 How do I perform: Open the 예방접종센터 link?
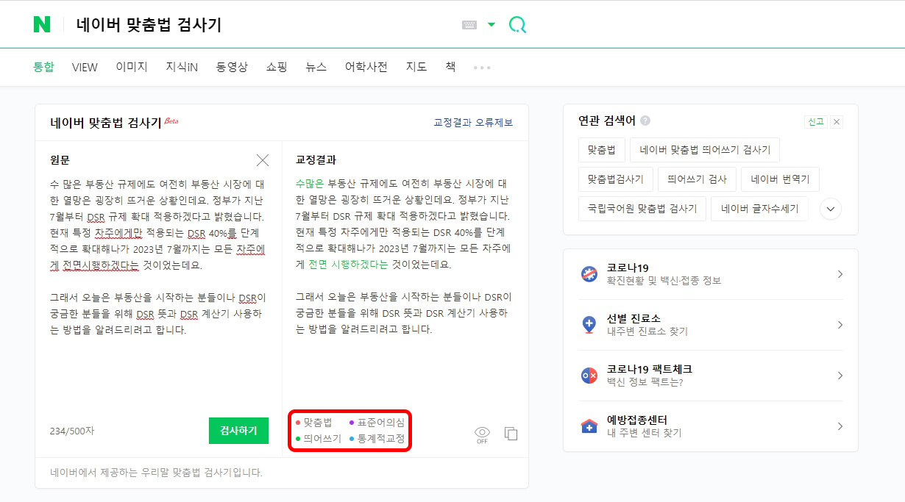click(x=645, y=426)
